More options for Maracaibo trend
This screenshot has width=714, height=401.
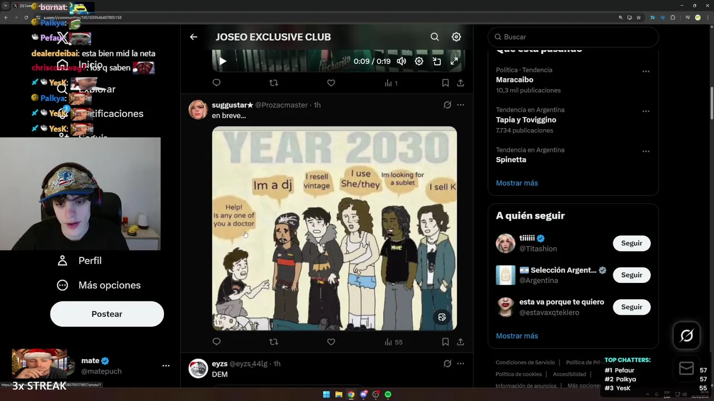646,71
